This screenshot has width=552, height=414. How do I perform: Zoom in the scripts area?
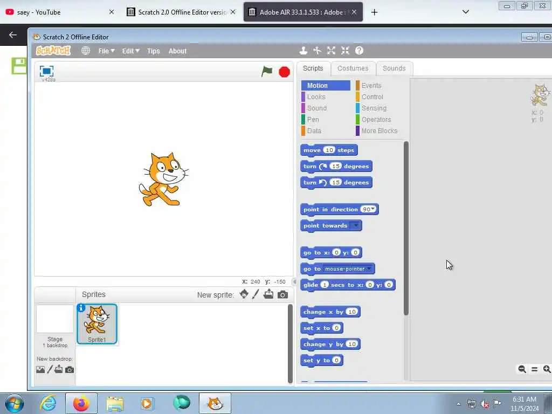click(547, 369)
